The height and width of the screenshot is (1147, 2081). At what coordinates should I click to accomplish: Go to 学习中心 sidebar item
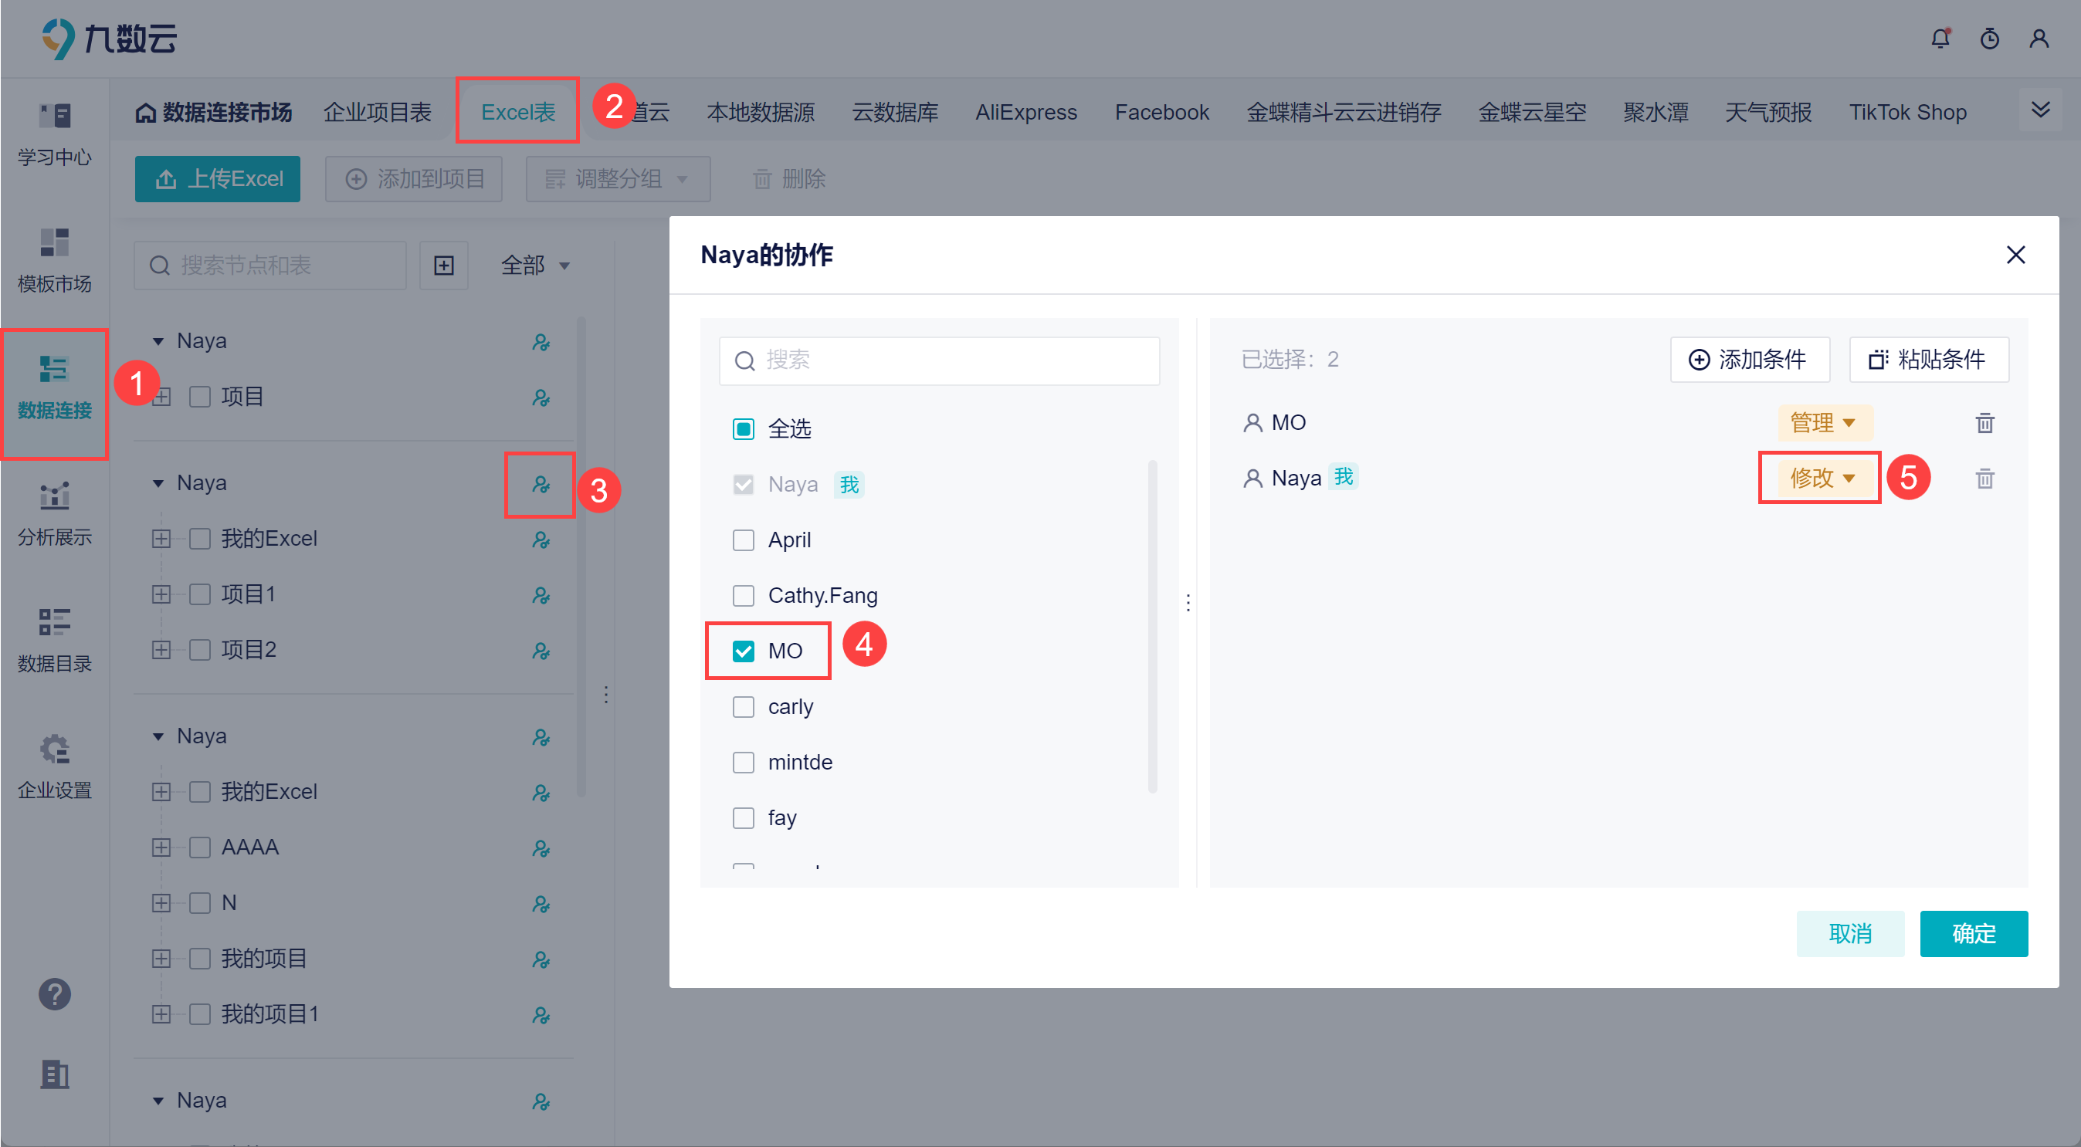[x=54, y=134]
